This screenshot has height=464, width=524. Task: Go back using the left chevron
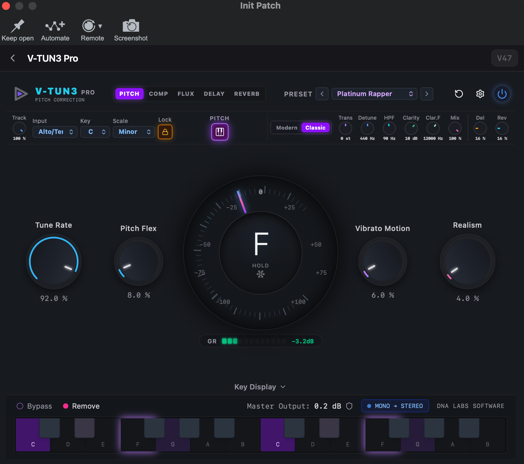coord(13,58)
